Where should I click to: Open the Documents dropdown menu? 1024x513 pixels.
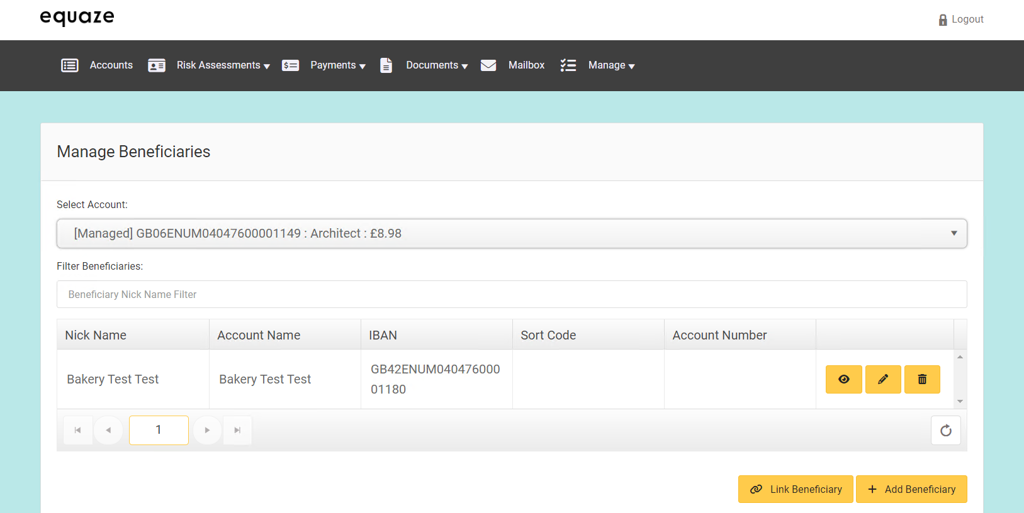[436, 65]
